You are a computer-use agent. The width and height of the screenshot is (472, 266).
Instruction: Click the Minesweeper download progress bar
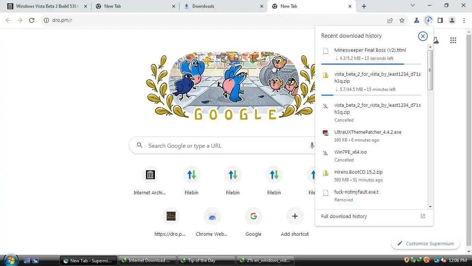(x=371, y=64)
